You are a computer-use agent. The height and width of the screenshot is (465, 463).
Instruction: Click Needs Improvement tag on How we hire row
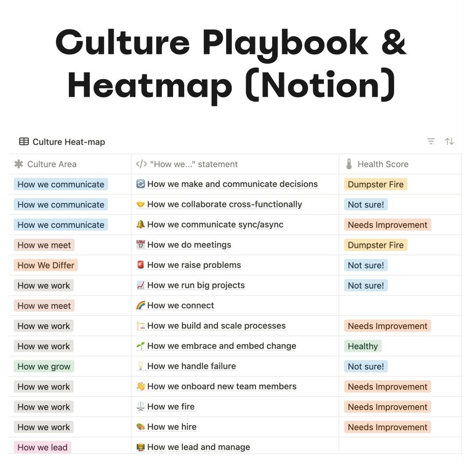point(387,427)
